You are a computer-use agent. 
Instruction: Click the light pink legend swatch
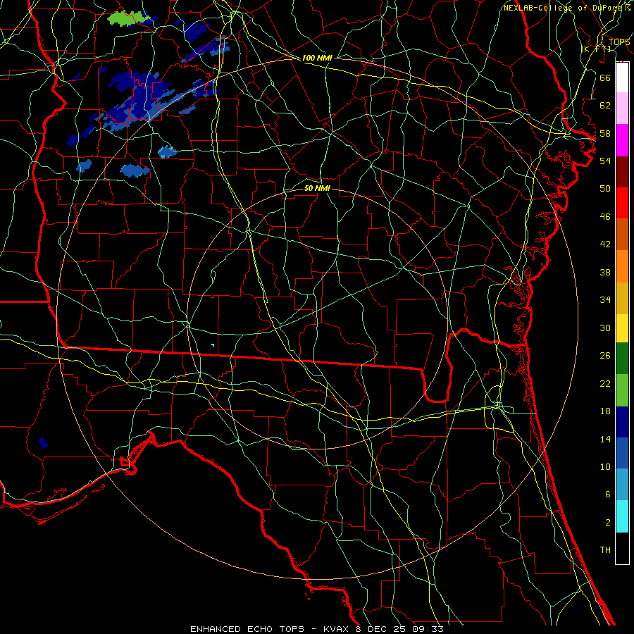(x=622, y=108)
